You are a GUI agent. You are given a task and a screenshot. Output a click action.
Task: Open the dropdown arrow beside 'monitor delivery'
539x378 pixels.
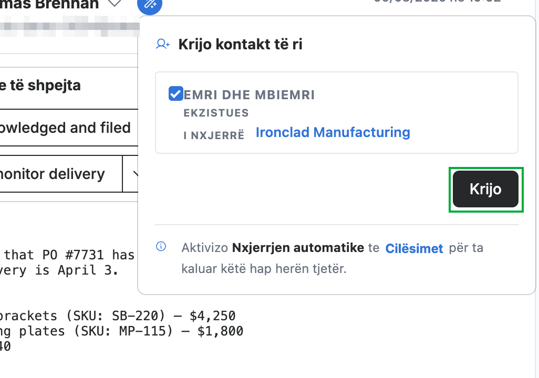click(131, 174)
